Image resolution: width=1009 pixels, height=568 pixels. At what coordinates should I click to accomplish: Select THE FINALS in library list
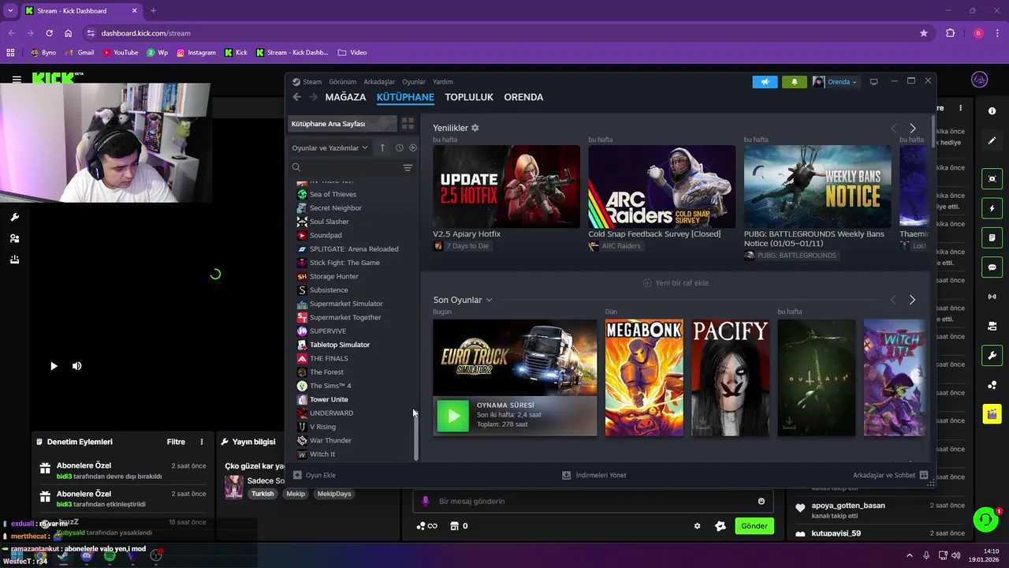[x=329, y=358]
